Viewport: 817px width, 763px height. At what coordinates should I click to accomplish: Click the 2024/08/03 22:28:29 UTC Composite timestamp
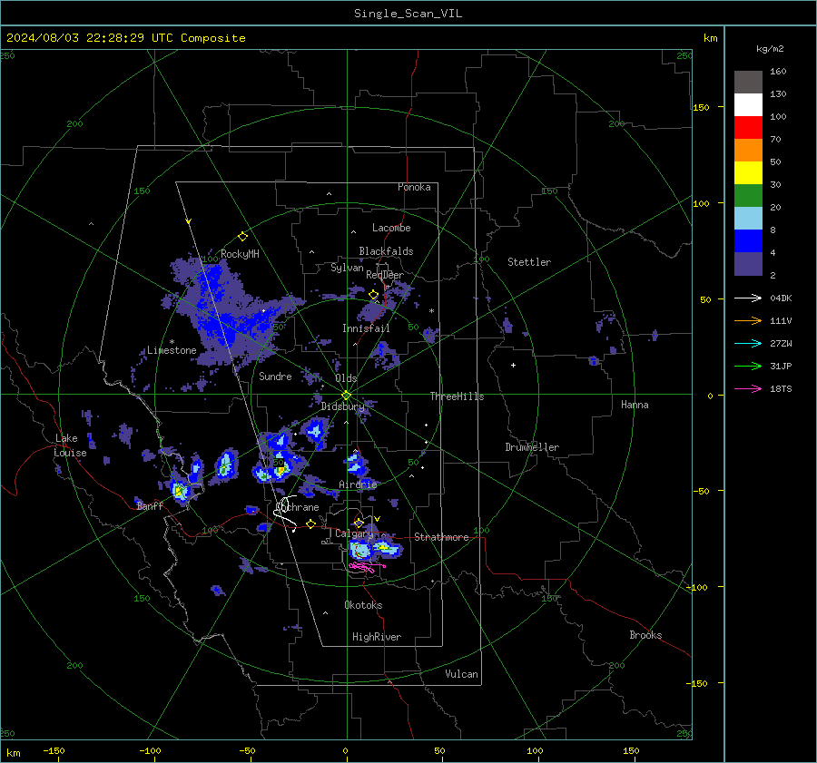126,38
